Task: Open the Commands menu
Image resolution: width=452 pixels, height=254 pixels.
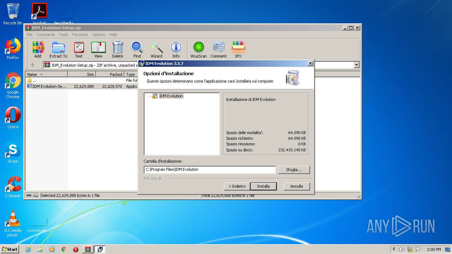Action: pyautogui.click(x=46, y=35)
